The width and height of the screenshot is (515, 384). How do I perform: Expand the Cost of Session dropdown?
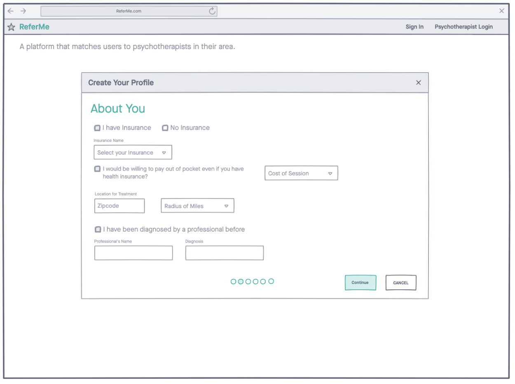301,173
